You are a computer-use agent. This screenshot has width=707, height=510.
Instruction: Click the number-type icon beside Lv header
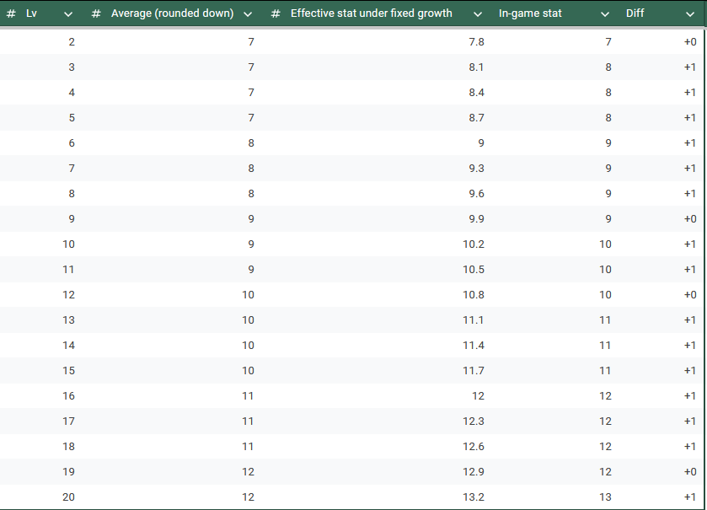coord(11,13)
